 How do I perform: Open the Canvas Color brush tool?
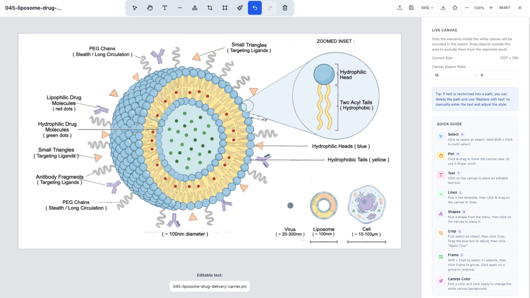tap(240, 8)
